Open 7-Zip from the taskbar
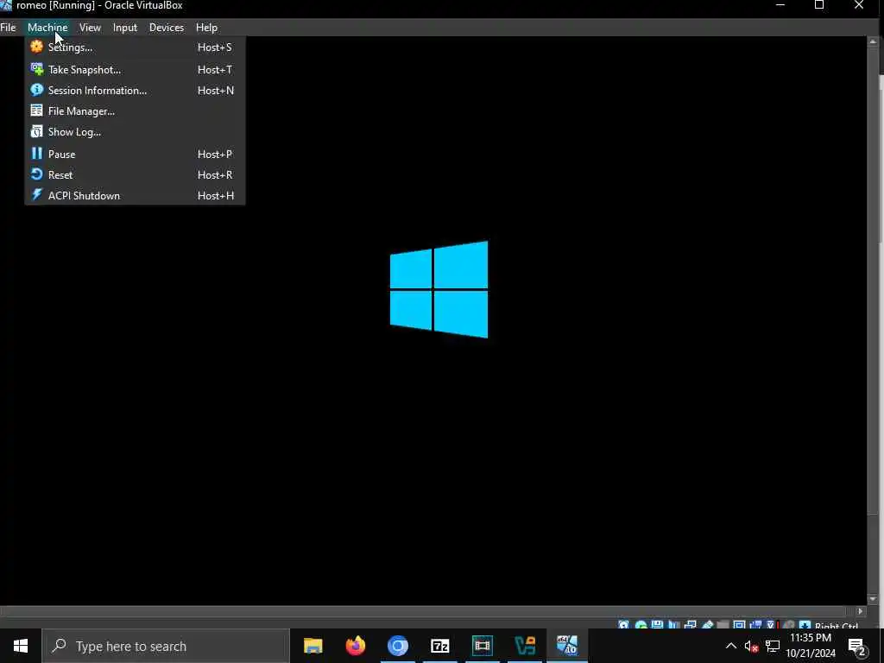 pyautogui.click(x=439, y=646)
